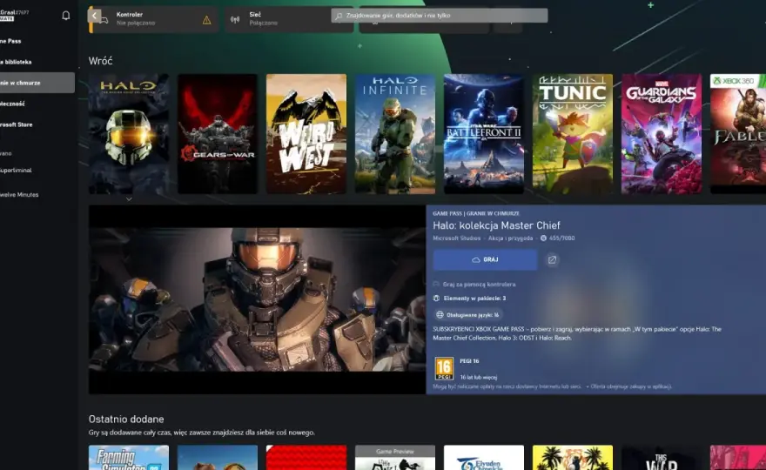This screenshot has width=766, height=470.
Task: Open the yellow palm trees game tile
Action: point(573,458)
